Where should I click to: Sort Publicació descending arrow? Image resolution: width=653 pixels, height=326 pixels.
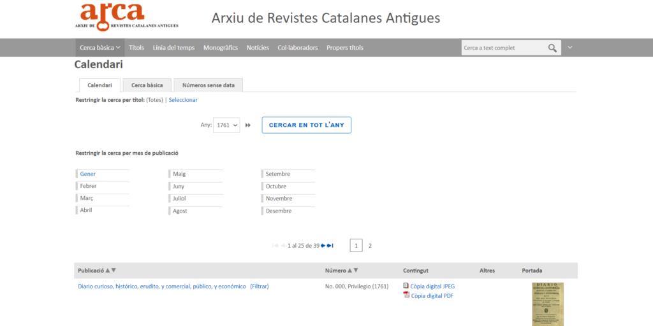[114, 270]
